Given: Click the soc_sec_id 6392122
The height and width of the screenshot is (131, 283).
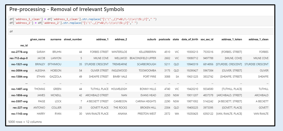Looking at the screenshot, I should 208,114.
